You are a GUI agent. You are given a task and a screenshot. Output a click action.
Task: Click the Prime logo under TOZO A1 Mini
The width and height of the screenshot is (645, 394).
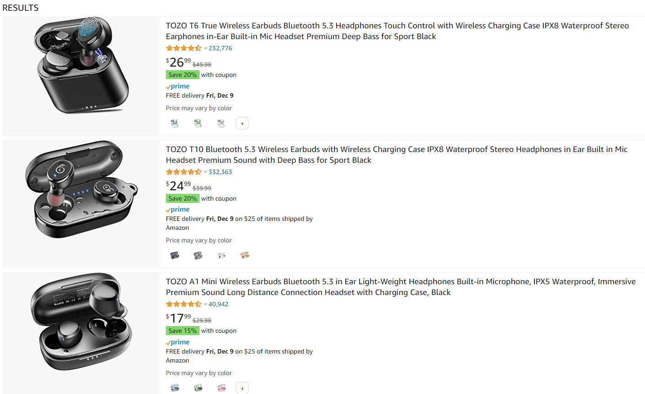[x=178, y=342]
